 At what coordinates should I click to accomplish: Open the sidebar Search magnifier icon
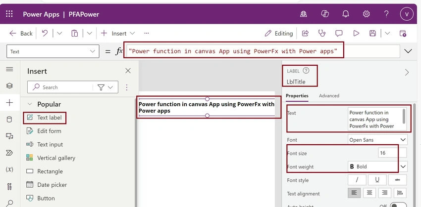tap(9, 203)
